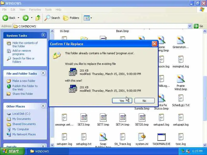Select the Sti_Trace.log file icon
This screenshot has width=207, height=155.
coord(122,137)
